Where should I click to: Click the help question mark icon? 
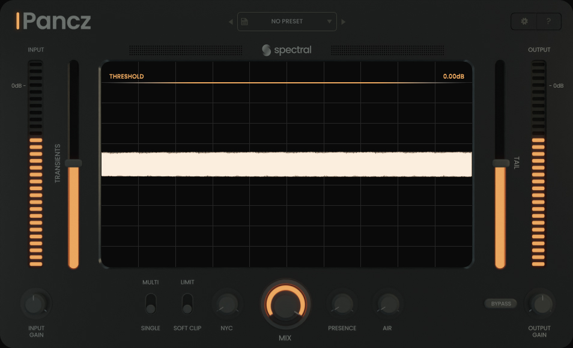coord(548,22)
